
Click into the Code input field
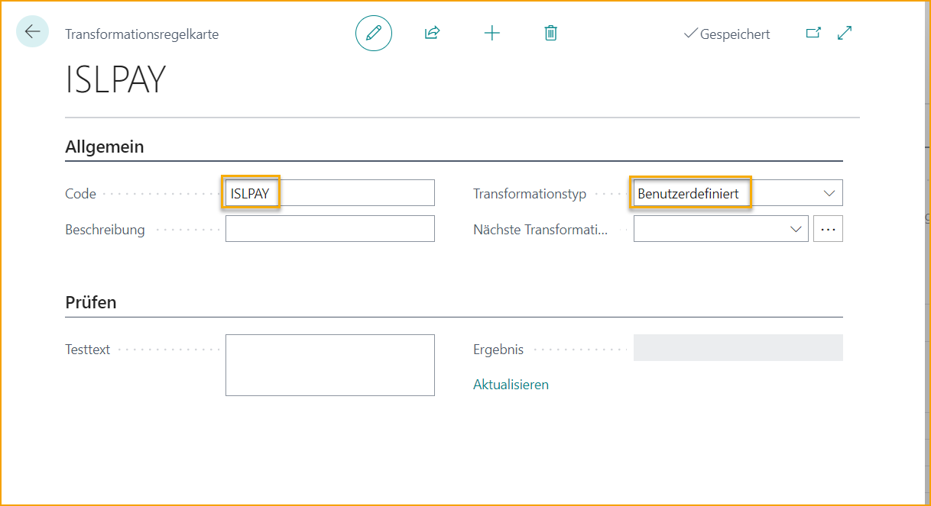pos(329,192)
